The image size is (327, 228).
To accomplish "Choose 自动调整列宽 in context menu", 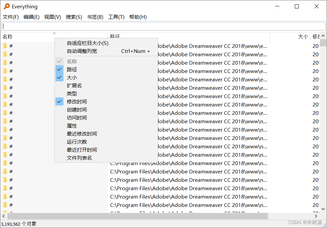I will (x=106, y=51).
